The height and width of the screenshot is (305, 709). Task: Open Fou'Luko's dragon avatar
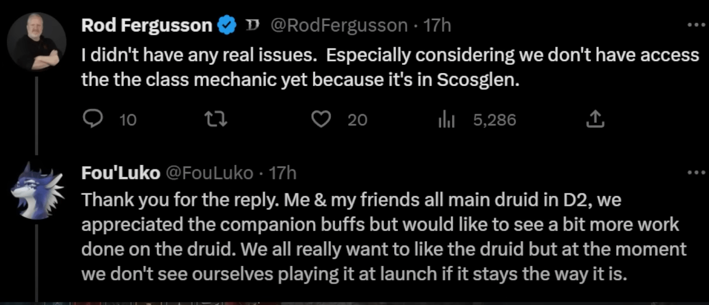36,189
